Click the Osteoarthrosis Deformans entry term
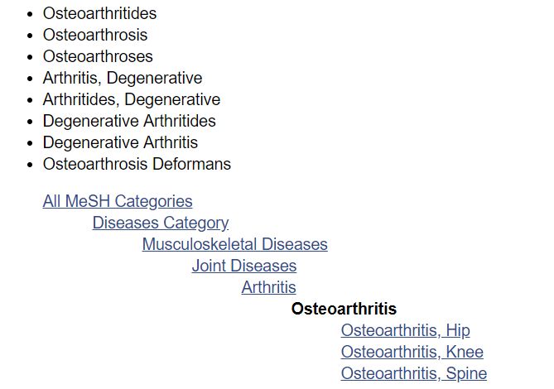The height and width of the screenshot is (389, 554). click(x=137, y=164)
